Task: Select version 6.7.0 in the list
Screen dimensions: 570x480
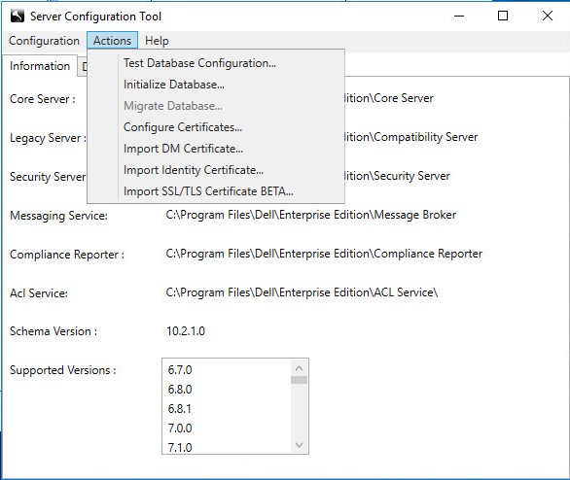Action: [x=180, y=370]
